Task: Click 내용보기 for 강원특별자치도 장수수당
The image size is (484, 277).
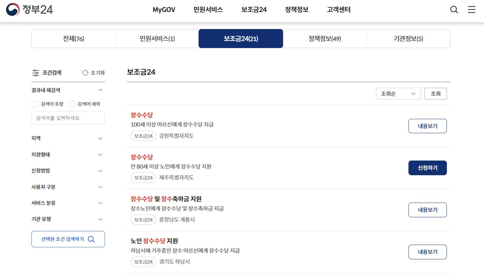Action: tap(427, 126)
